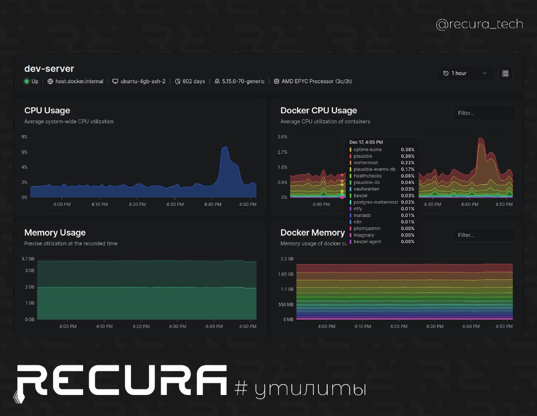Click the green Up status indicator
Image resolution: width=537 pixels, height=416 pixels.
pyautogui.click(x=26, y=81)
